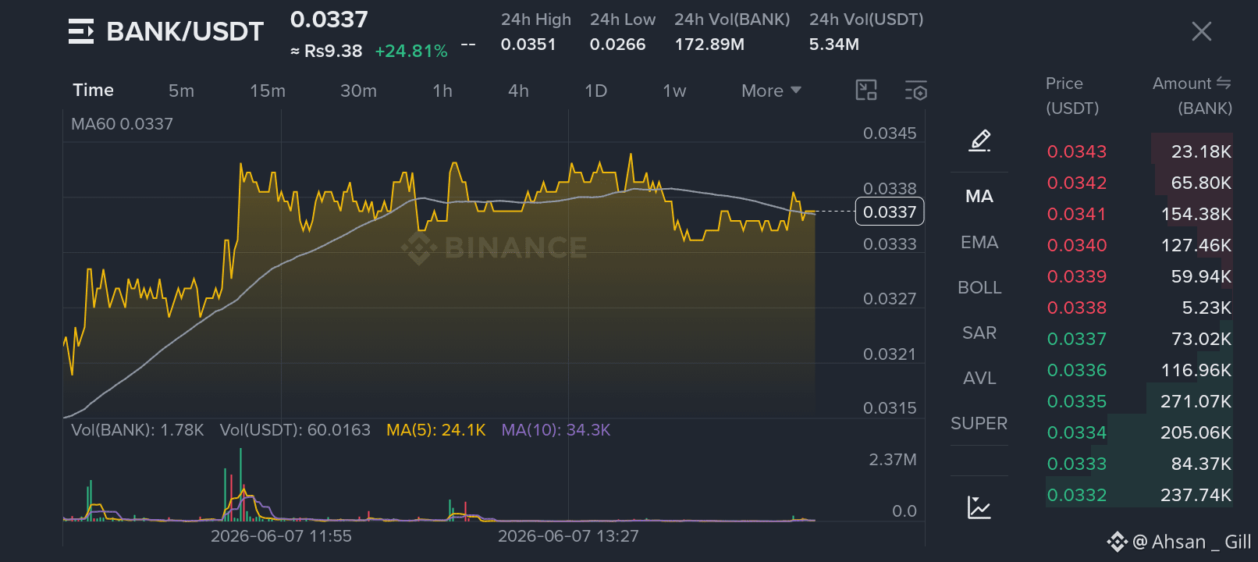Select the sell order at 0.0342
The height and width of the screenshot is (562, 1258).
coord(1139,183)
